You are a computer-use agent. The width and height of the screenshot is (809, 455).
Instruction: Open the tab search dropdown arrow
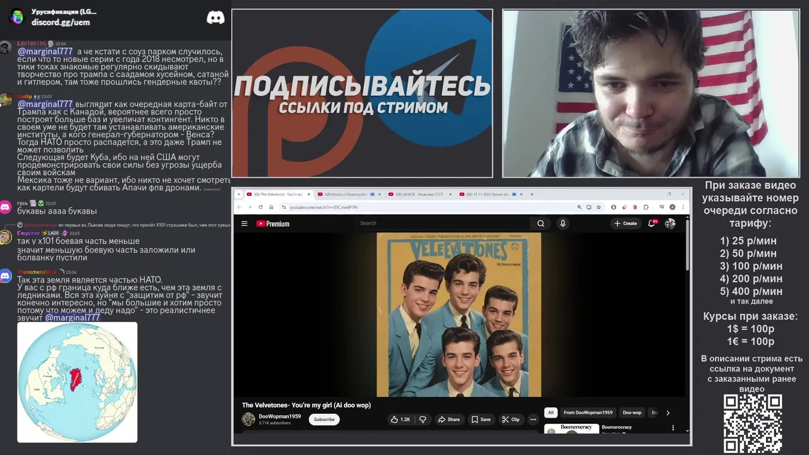pos(238,195)
